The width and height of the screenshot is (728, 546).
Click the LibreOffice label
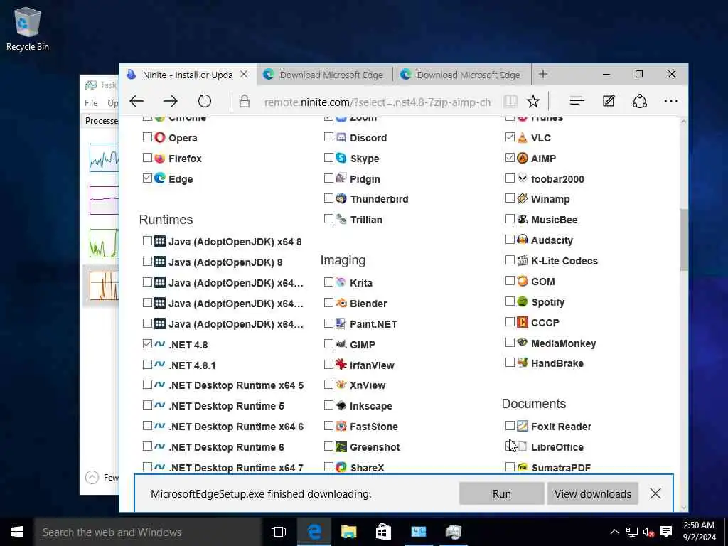pyautogui.click(x=557, y=447)
